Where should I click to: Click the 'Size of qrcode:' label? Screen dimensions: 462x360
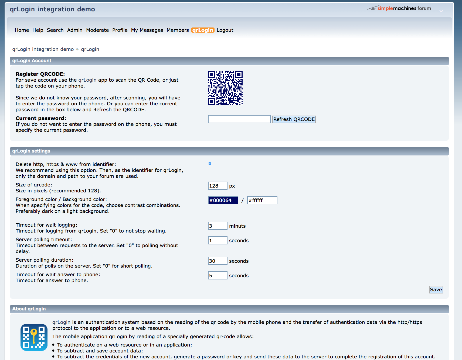coord(34,185)
